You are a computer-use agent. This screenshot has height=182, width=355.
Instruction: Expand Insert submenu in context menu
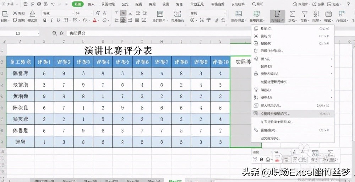(332, 59)
